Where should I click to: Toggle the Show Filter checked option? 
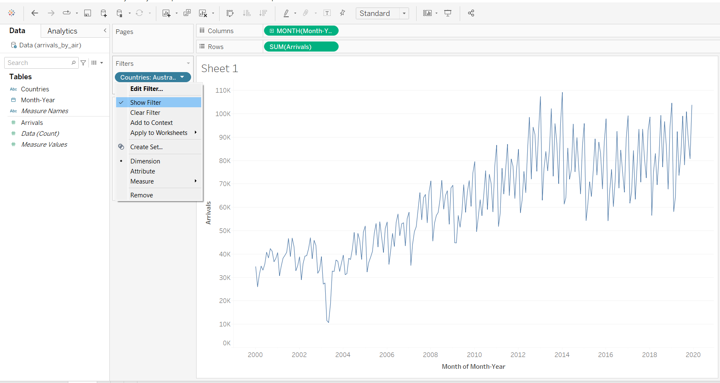tap(145, 103)
